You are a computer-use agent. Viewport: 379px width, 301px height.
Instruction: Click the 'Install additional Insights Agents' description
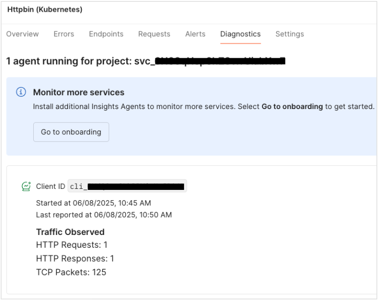point(204,106)
